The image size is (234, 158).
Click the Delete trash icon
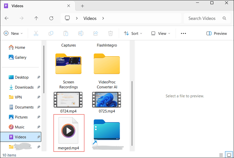pyautogui.click(x=111, y=33)
